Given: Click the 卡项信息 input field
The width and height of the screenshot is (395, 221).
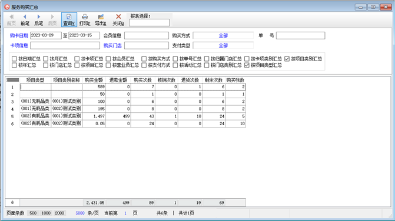Looking at the screenshot, I should click(x=65, y=45).
